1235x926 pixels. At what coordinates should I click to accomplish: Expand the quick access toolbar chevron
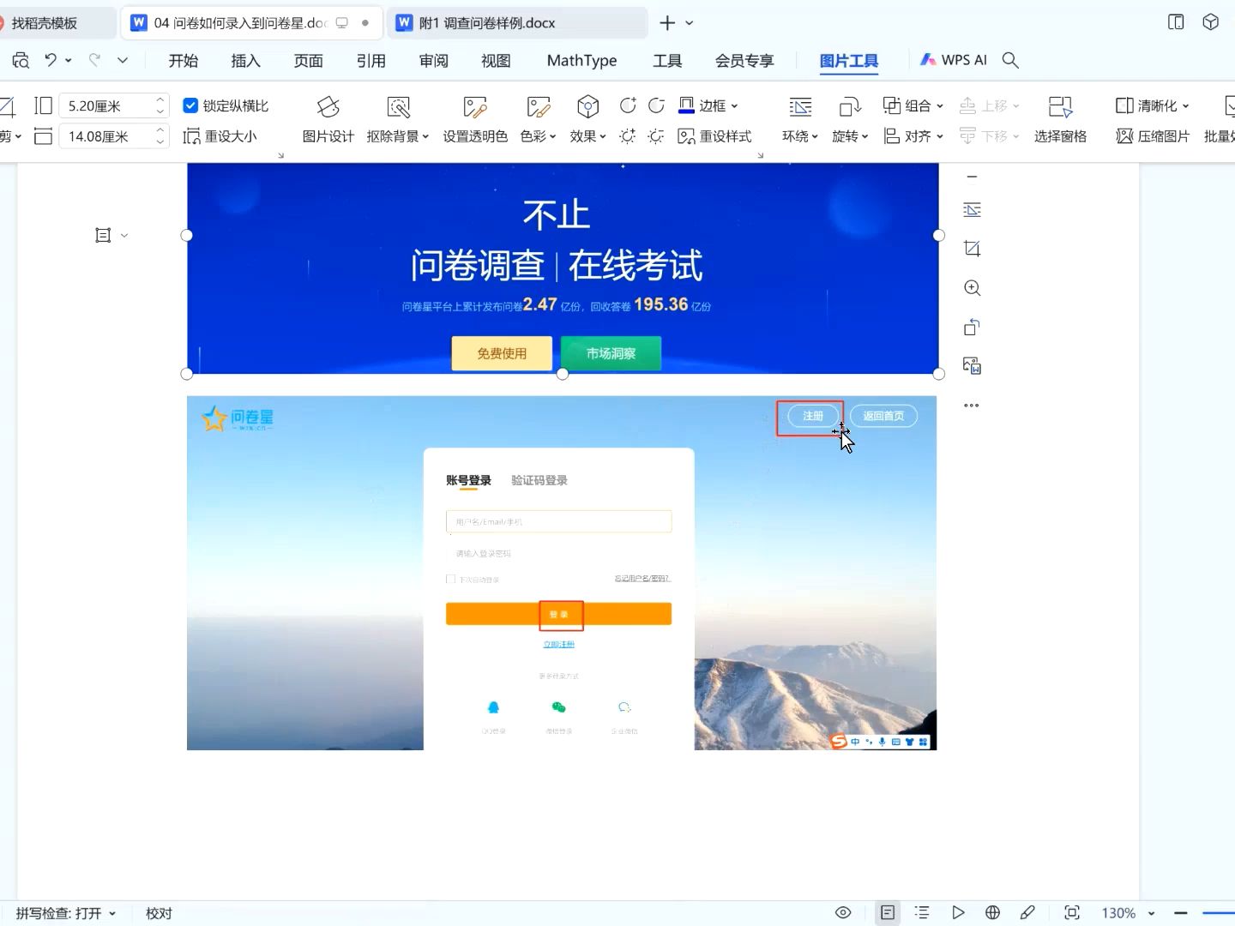tap(123, 60)
